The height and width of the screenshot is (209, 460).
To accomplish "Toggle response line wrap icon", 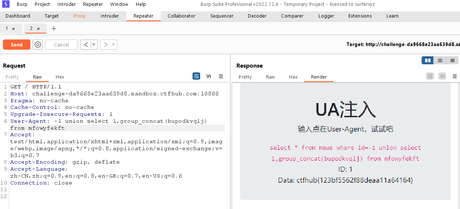I will tap(430, 76).
